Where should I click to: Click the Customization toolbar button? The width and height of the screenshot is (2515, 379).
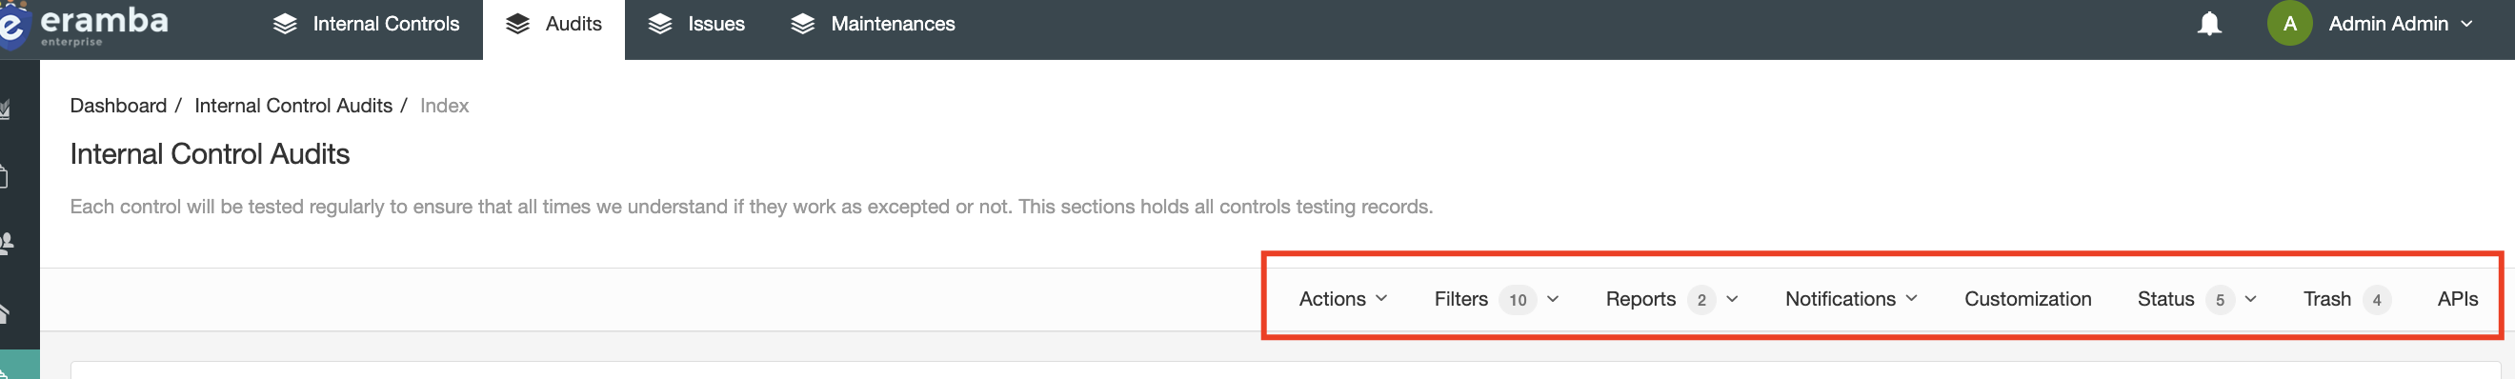pos(2028,299)
